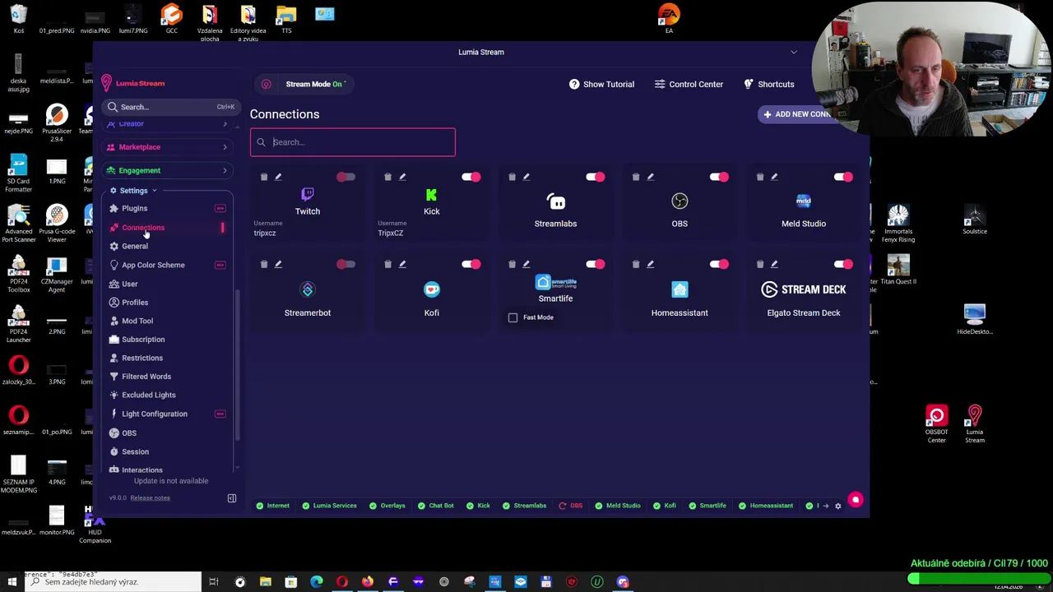Viewport: 1053px width, 592px height.
Task: Open the Plugins settings page
Action: (x=134, y=209)
